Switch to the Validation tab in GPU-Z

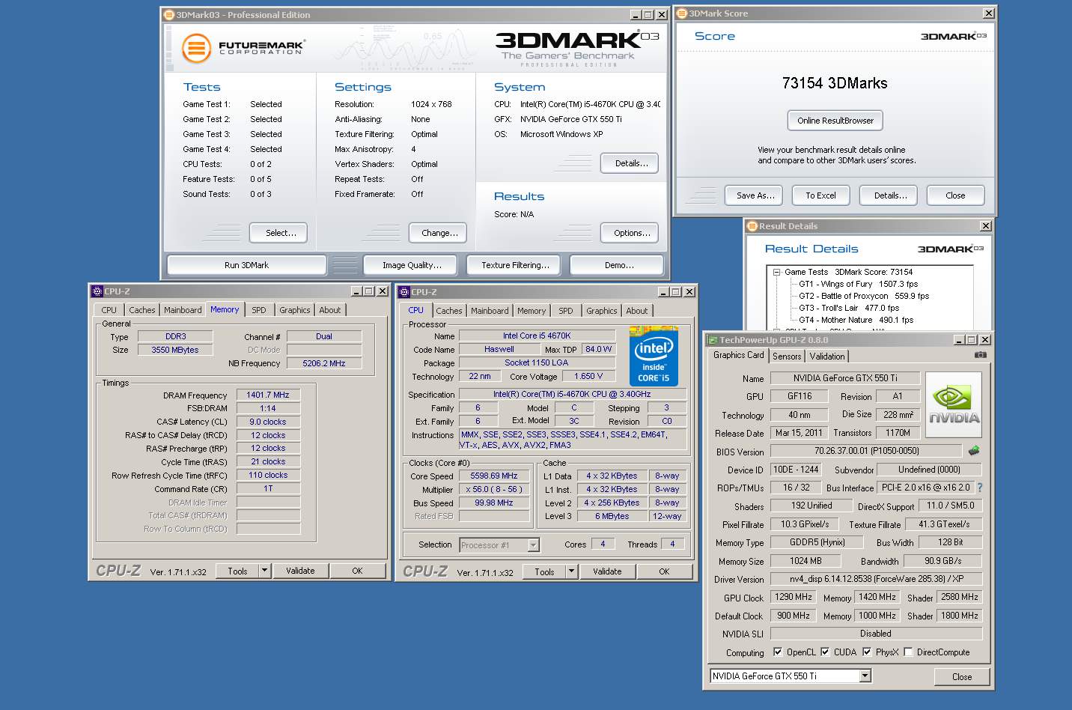[x=827, y=356]
